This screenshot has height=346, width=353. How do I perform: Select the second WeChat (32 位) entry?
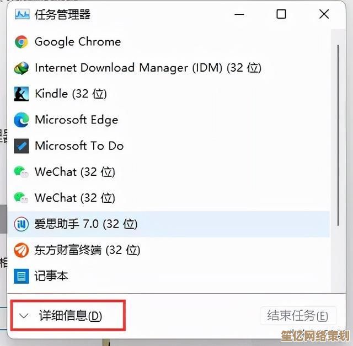168,198
